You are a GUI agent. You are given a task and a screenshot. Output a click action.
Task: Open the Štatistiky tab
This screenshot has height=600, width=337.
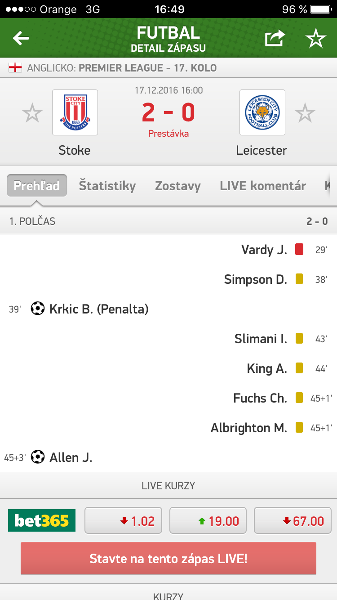(107, 186)
